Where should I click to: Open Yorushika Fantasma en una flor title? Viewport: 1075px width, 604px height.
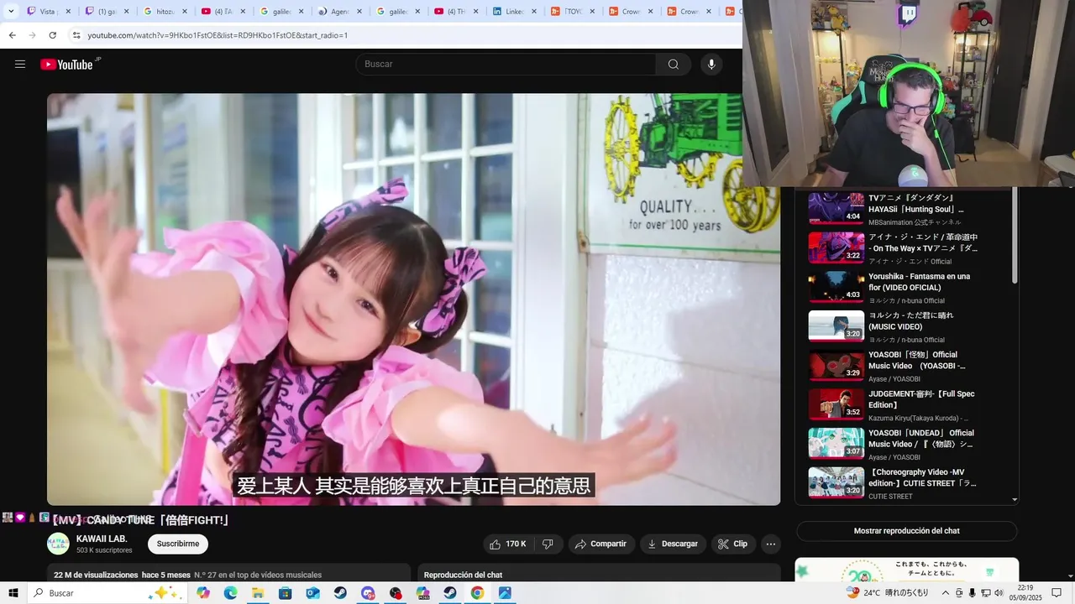pos(919,282)
